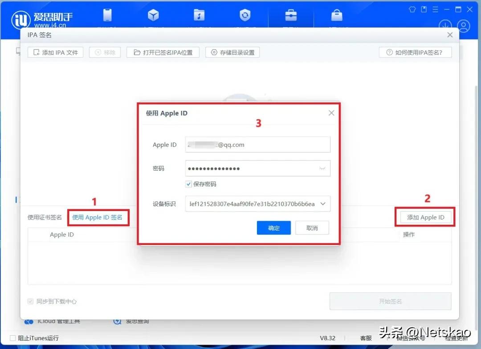Click the Apple ID email input field
Screen dimensions: 481x349
(x=258, y=144)
